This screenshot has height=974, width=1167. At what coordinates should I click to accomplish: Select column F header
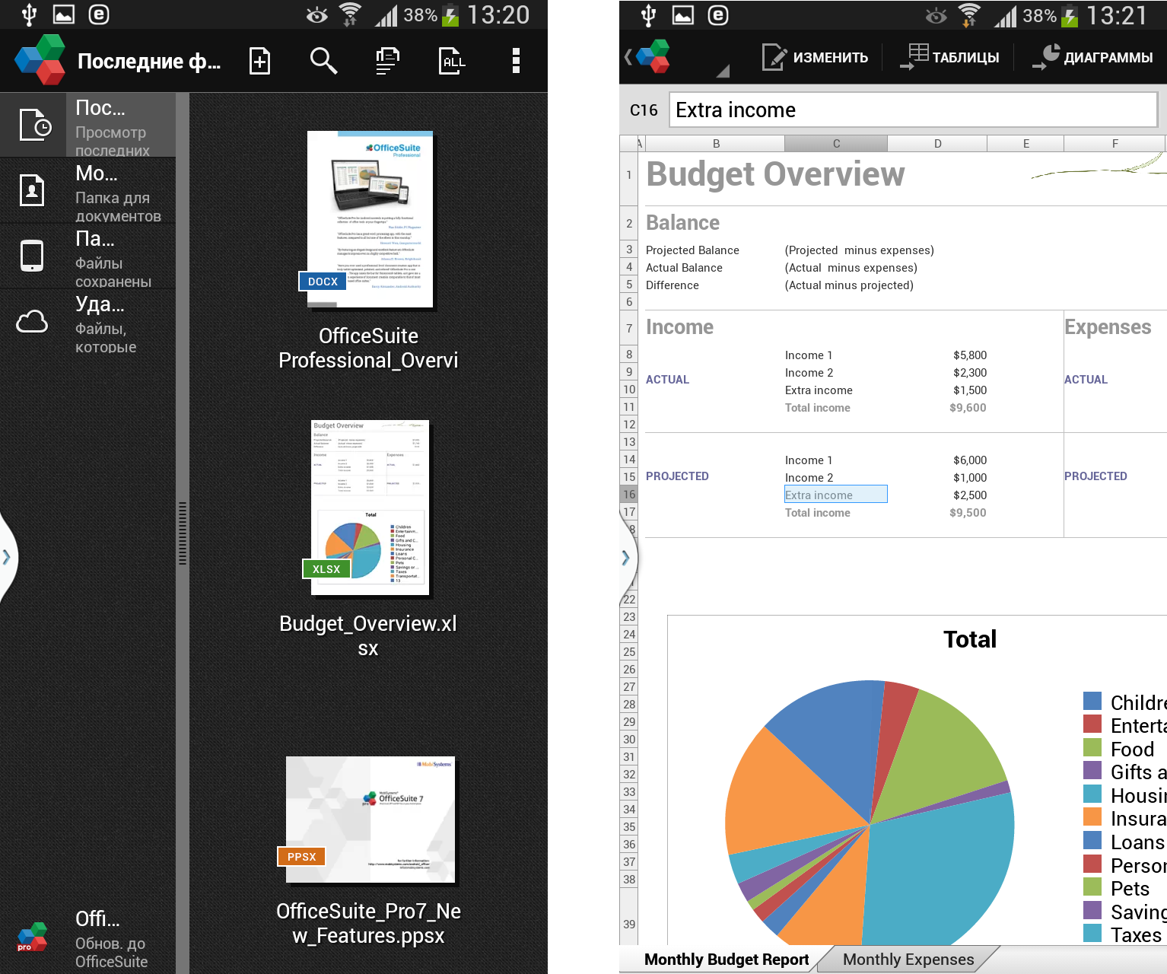pyautogui.click(x=1115, y=143)
